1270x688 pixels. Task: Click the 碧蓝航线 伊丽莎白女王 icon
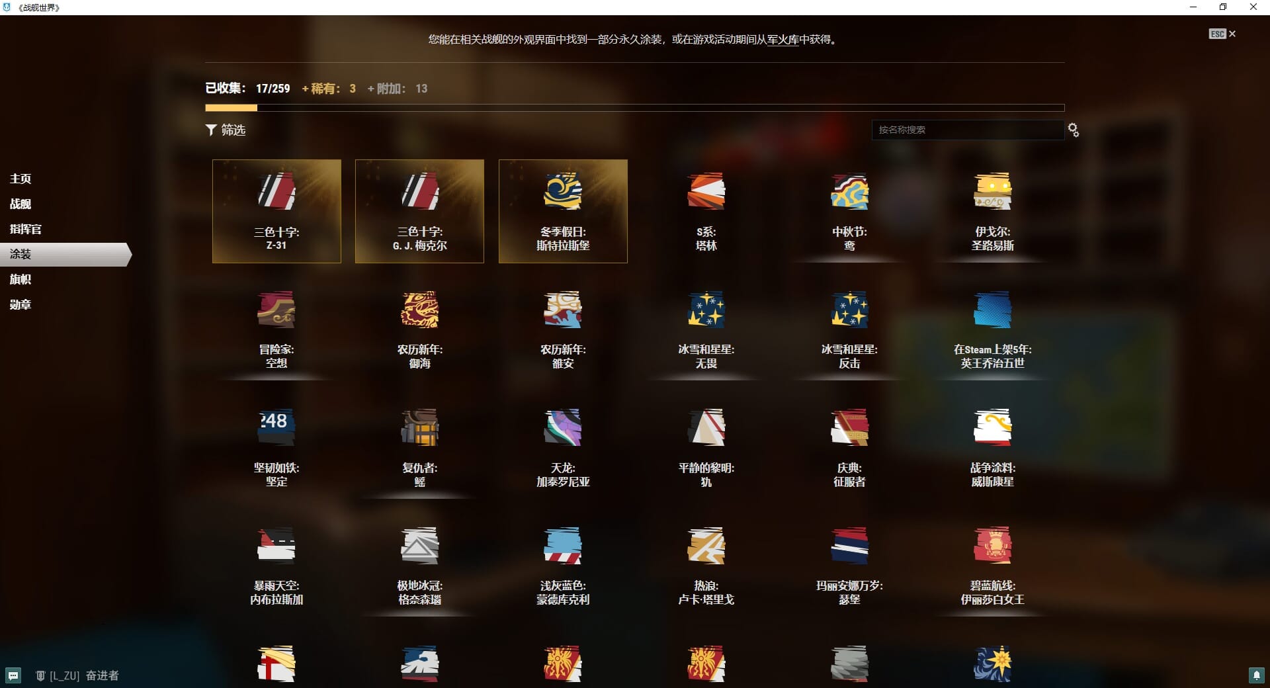coord(992,546)
